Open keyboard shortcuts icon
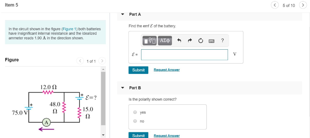 coord(211,41)
